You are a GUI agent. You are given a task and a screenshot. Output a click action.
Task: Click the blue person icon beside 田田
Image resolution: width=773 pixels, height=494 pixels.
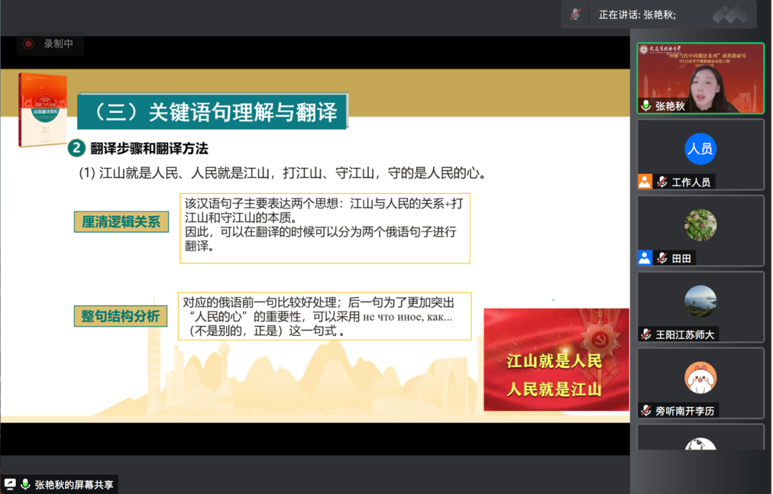tap(646, 258)
